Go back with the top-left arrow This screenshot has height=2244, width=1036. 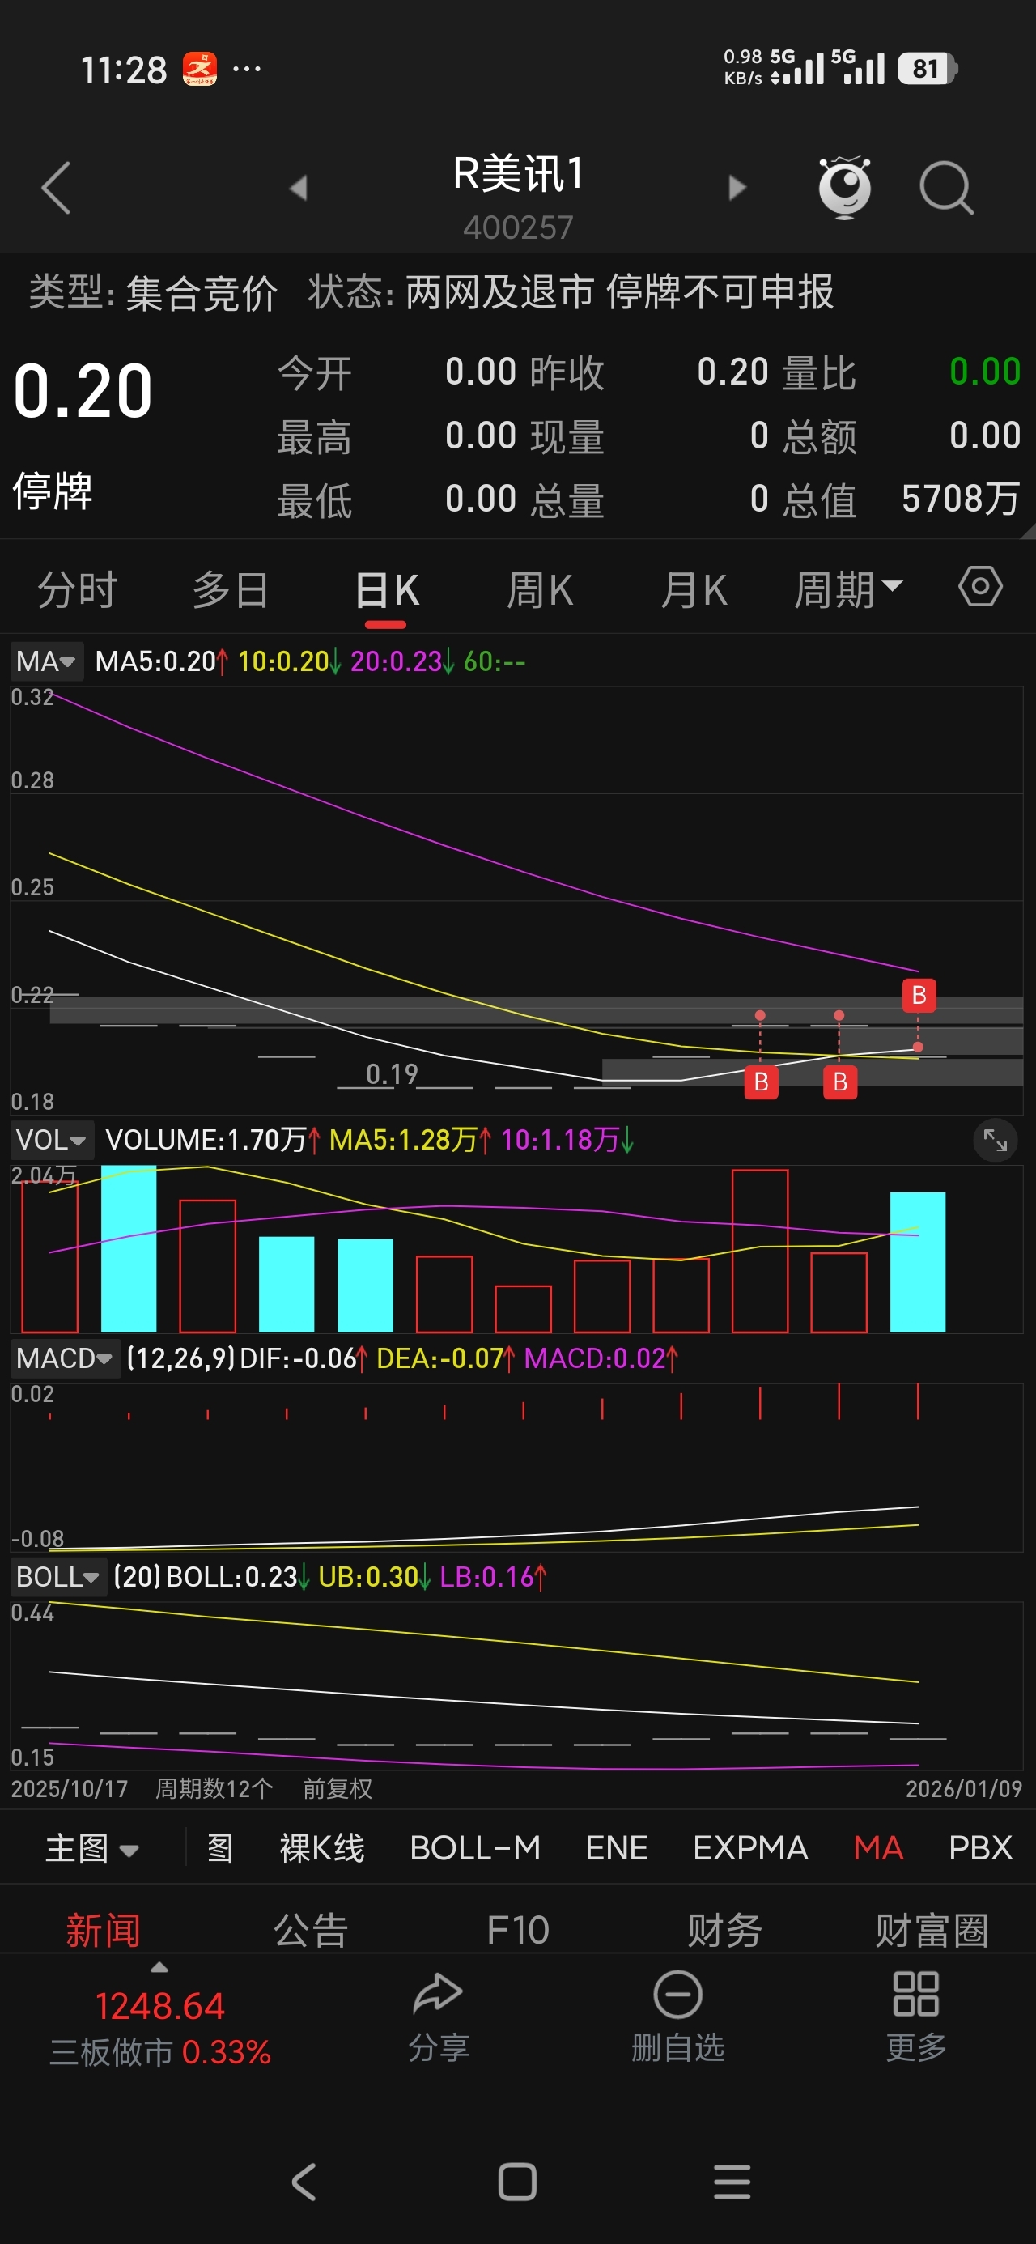[56, 187]
